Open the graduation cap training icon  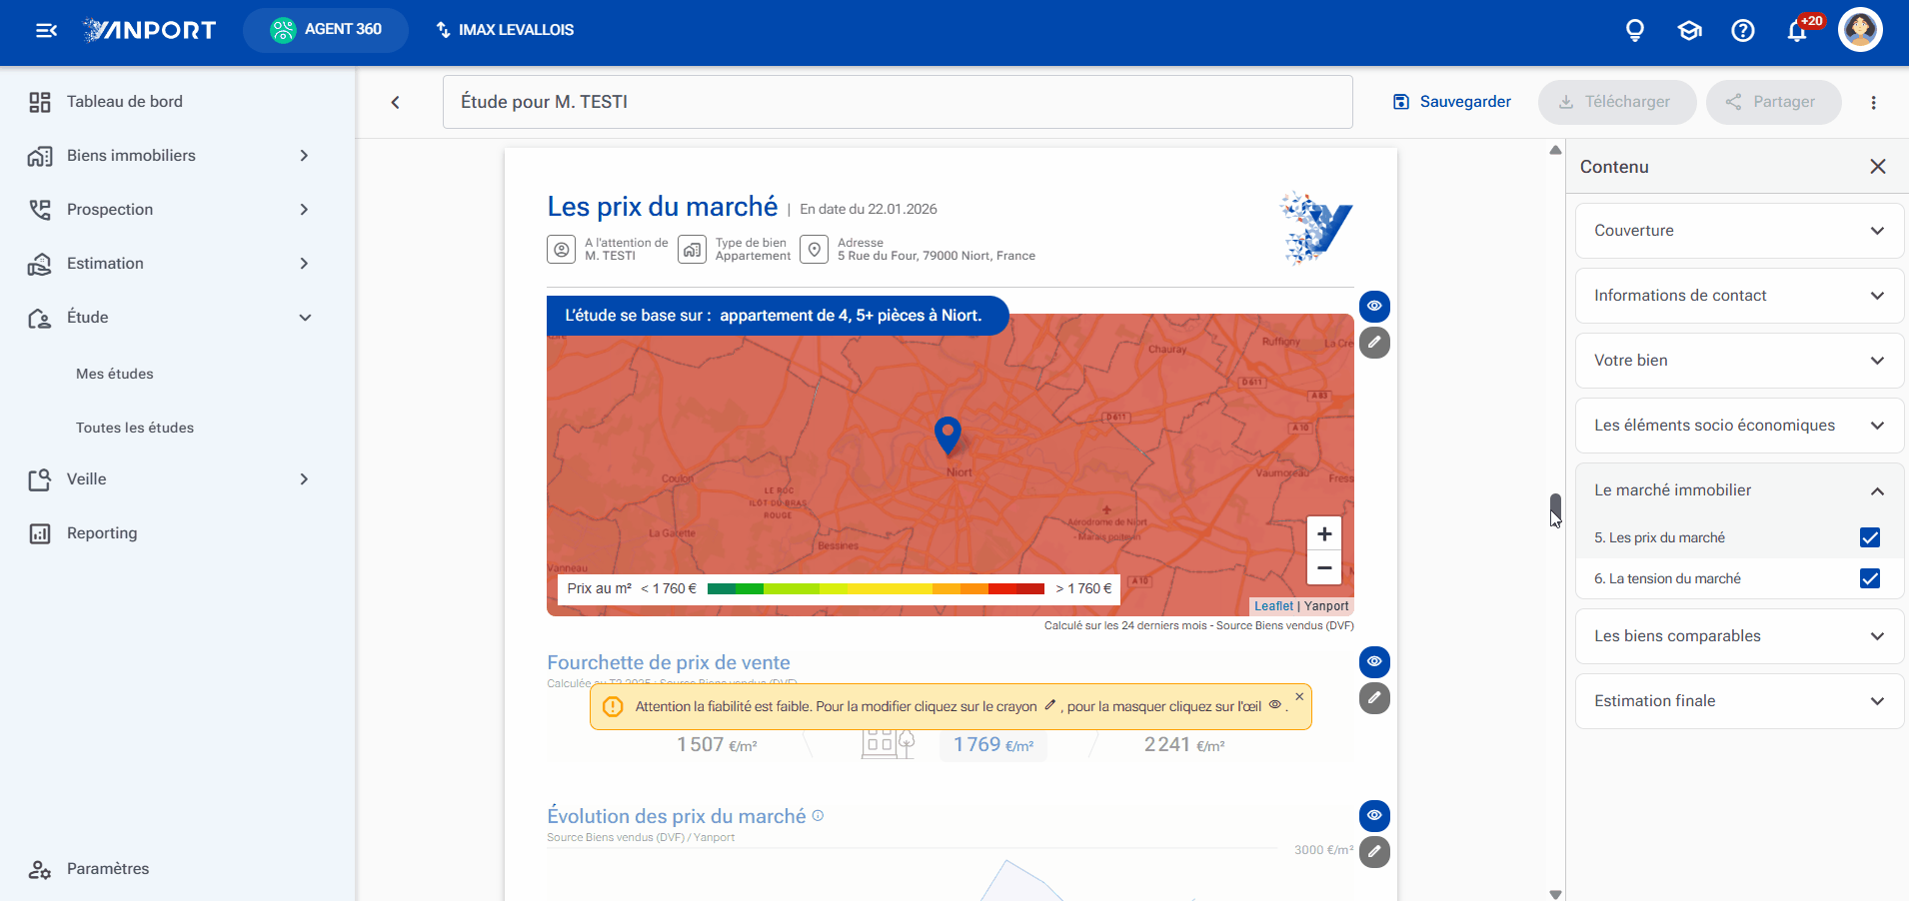(x=1689, y=30)
